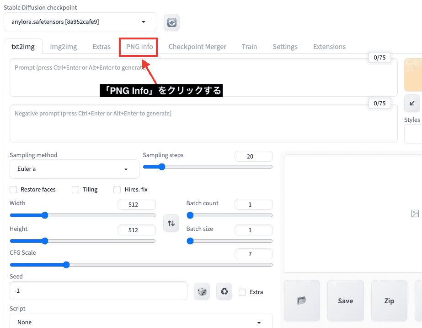Apply selected styles with the arrow icon

[411, 103]
